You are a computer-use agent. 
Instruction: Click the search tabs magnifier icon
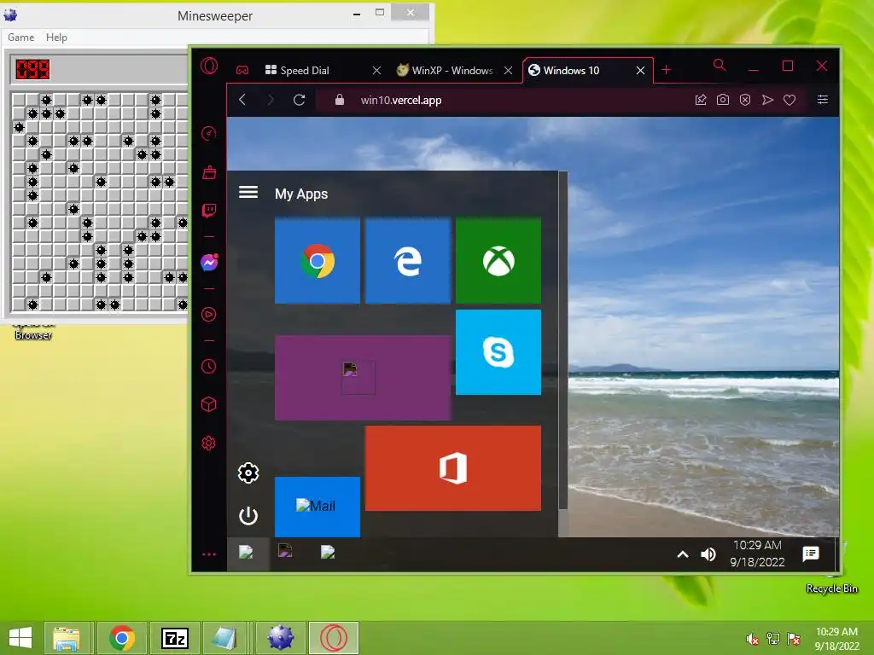(x=720, y=66)
